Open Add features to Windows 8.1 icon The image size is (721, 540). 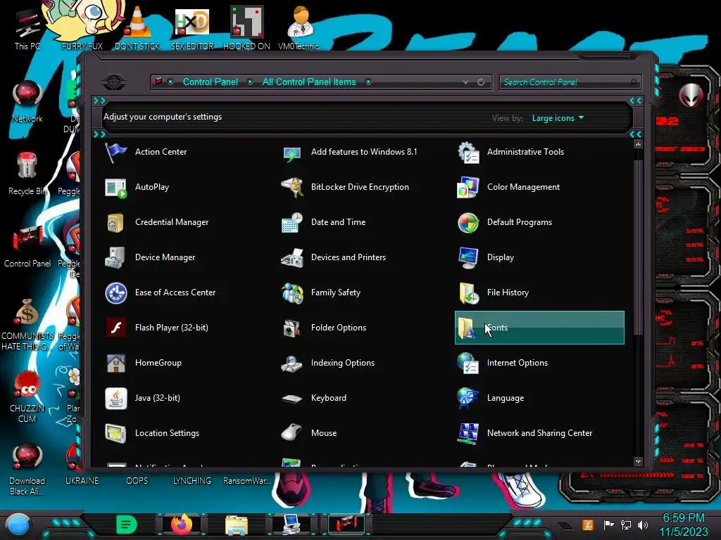coord(291,153)
